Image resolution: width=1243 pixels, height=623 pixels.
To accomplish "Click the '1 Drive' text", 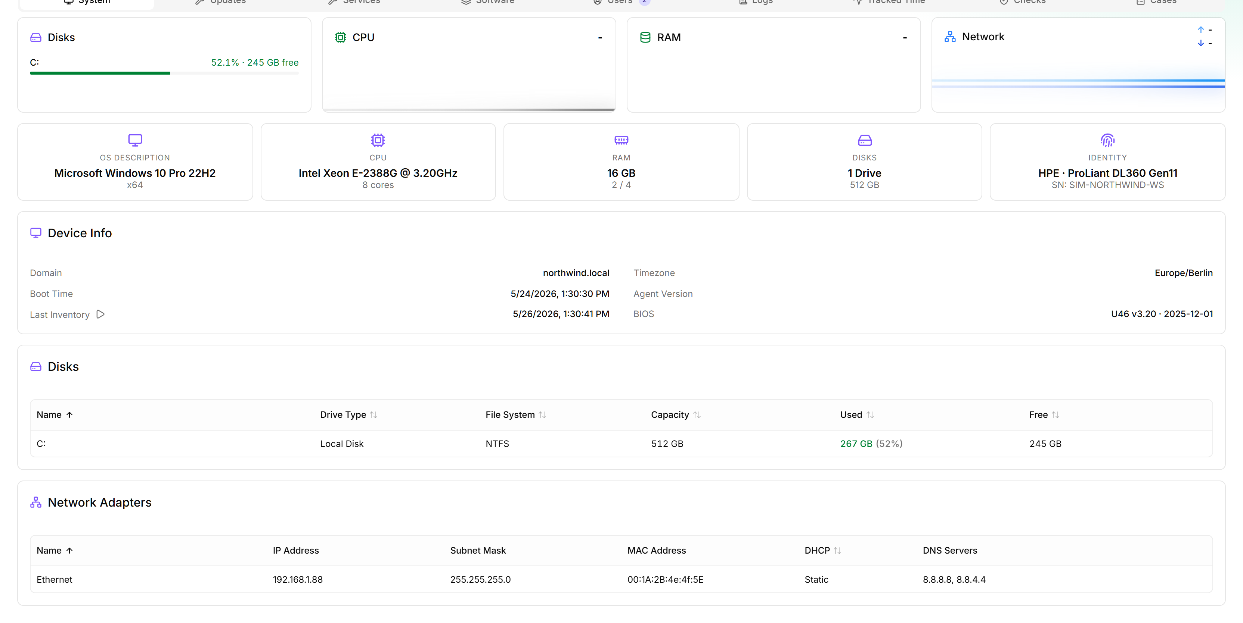I will pos(865,173).
